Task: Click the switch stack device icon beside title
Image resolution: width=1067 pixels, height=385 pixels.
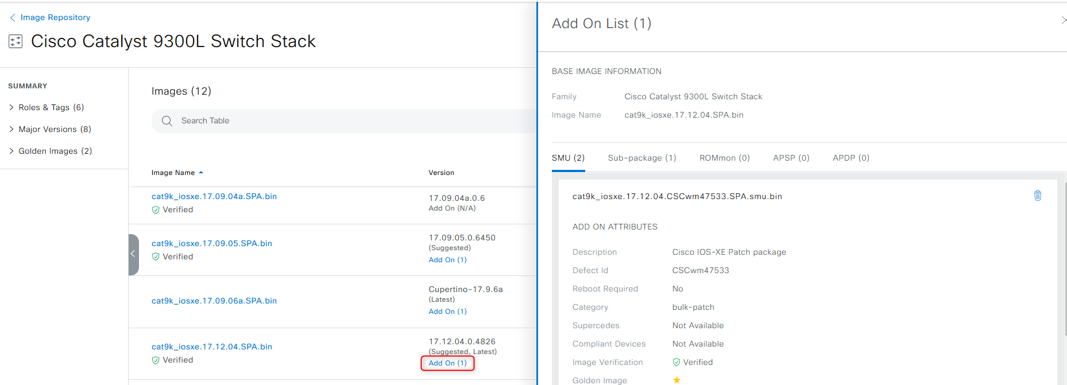Action: coord(16,41)
